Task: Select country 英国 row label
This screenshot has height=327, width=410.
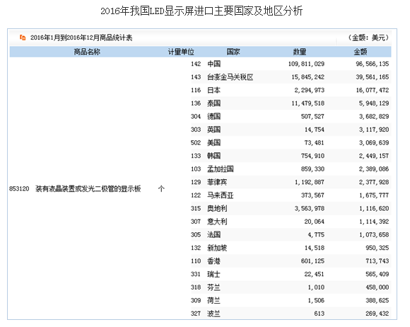Action: point(214,130)
